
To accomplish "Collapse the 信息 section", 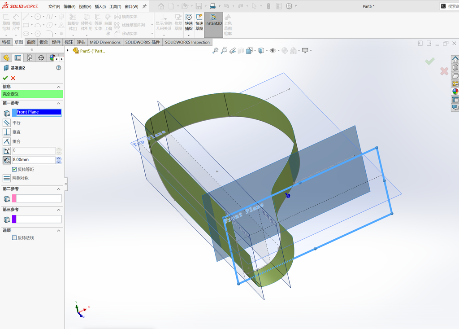I will pyautogui.click(x=59, y=87).
